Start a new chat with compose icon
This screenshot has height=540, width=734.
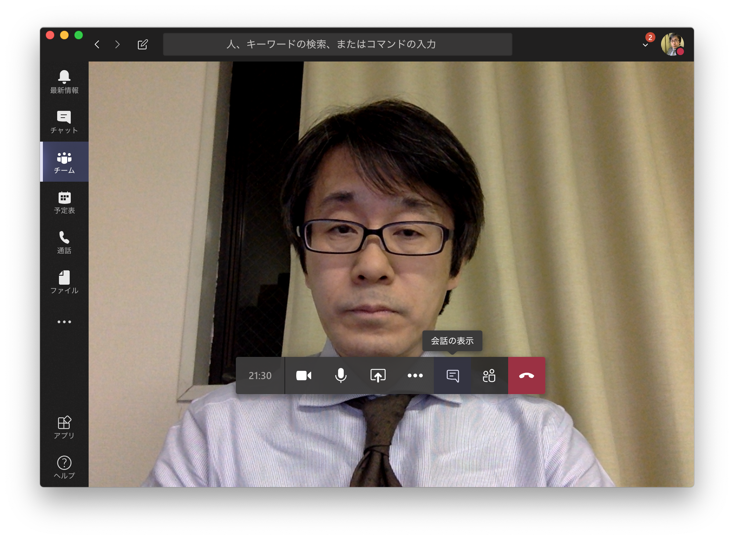click(x=143, y=44)
